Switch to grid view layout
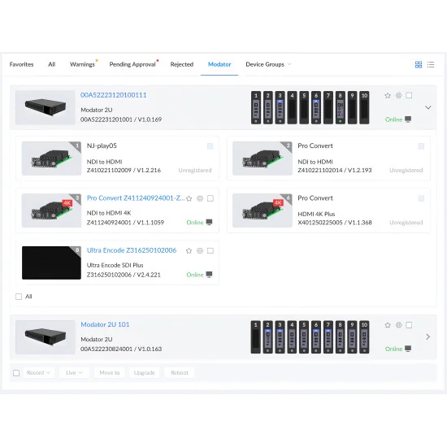The width and height of the screenshot is (447, 447). [419, 65]
